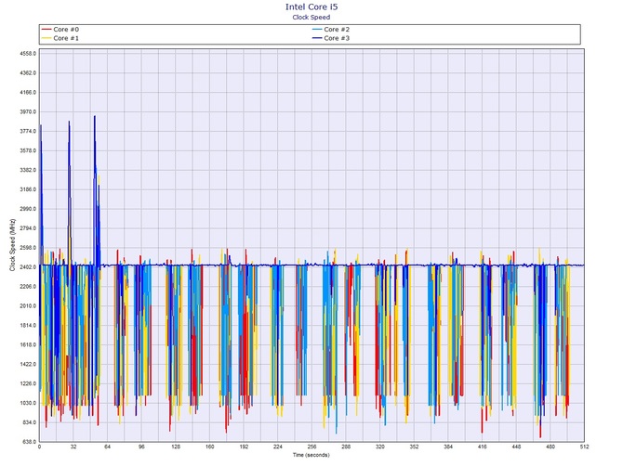623x466 pixels.
Task: Click the Clock Speed subtitle
Action: (x=311, y=17)
